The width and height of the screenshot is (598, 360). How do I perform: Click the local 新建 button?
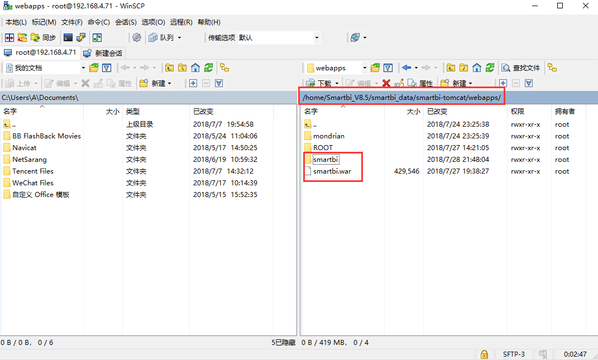[x=156, y=83]
